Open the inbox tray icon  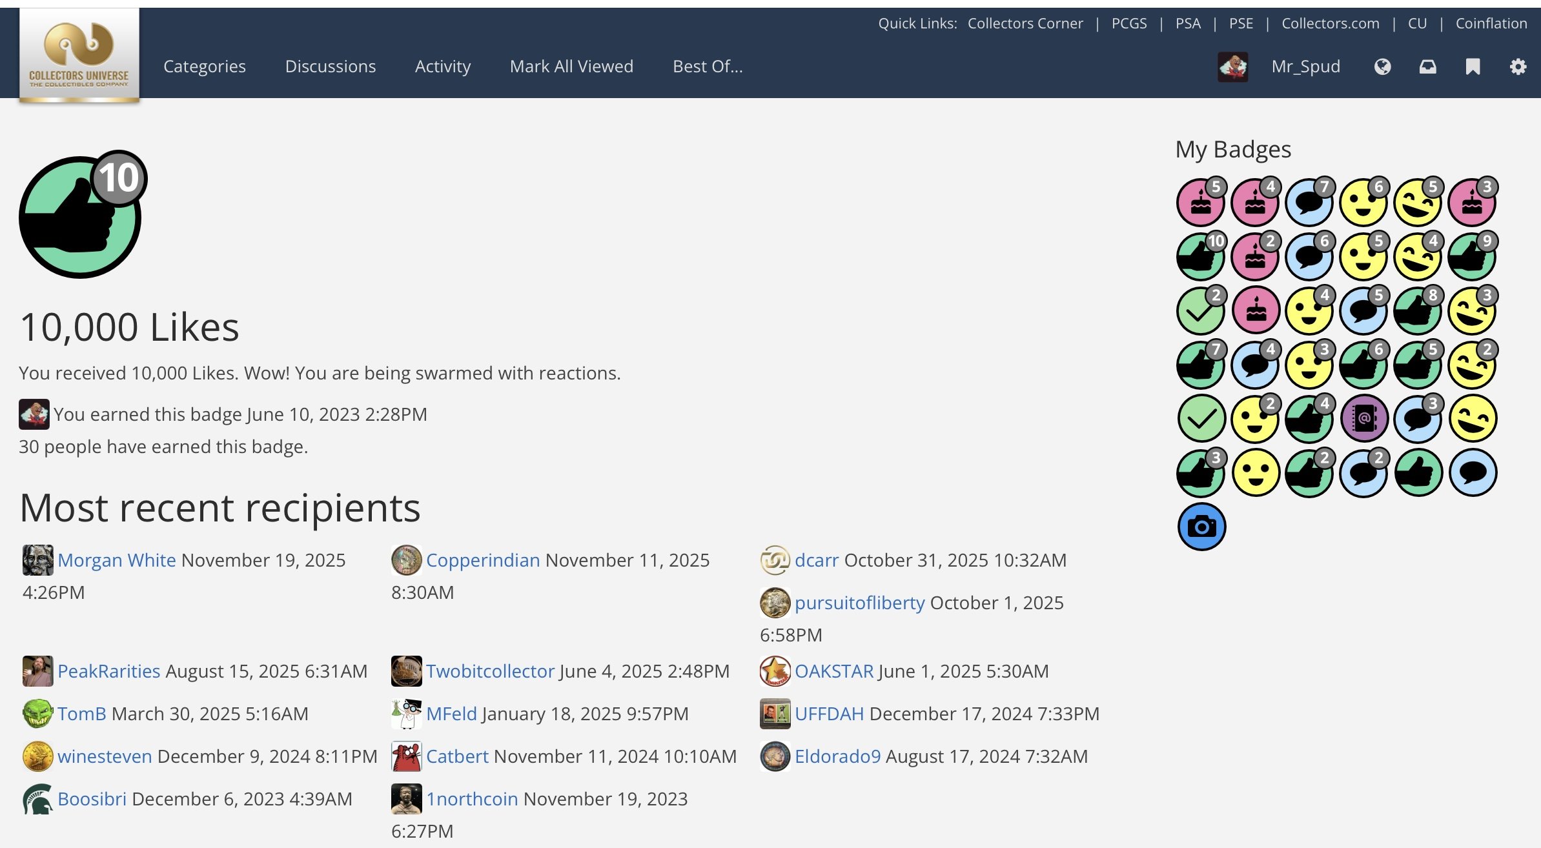1427,66
